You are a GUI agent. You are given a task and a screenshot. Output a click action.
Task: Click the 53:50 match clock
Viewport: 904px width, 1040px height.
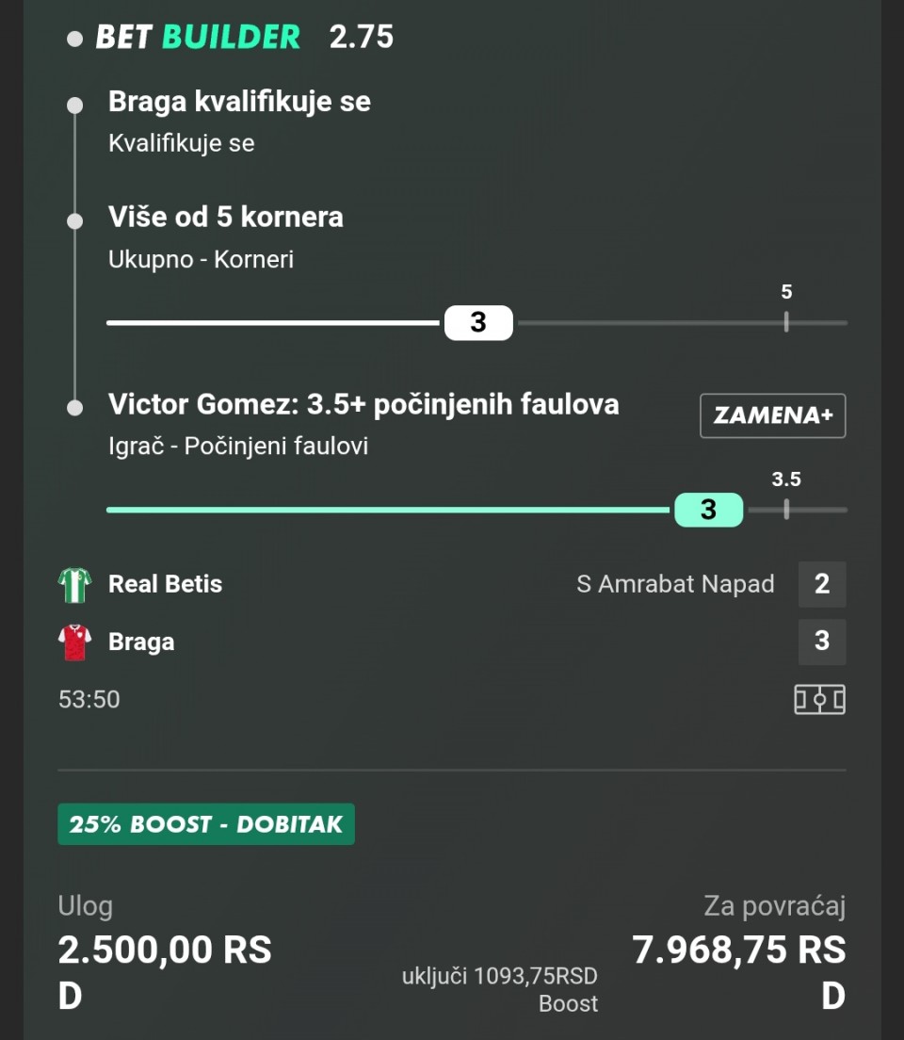point(89,700)
